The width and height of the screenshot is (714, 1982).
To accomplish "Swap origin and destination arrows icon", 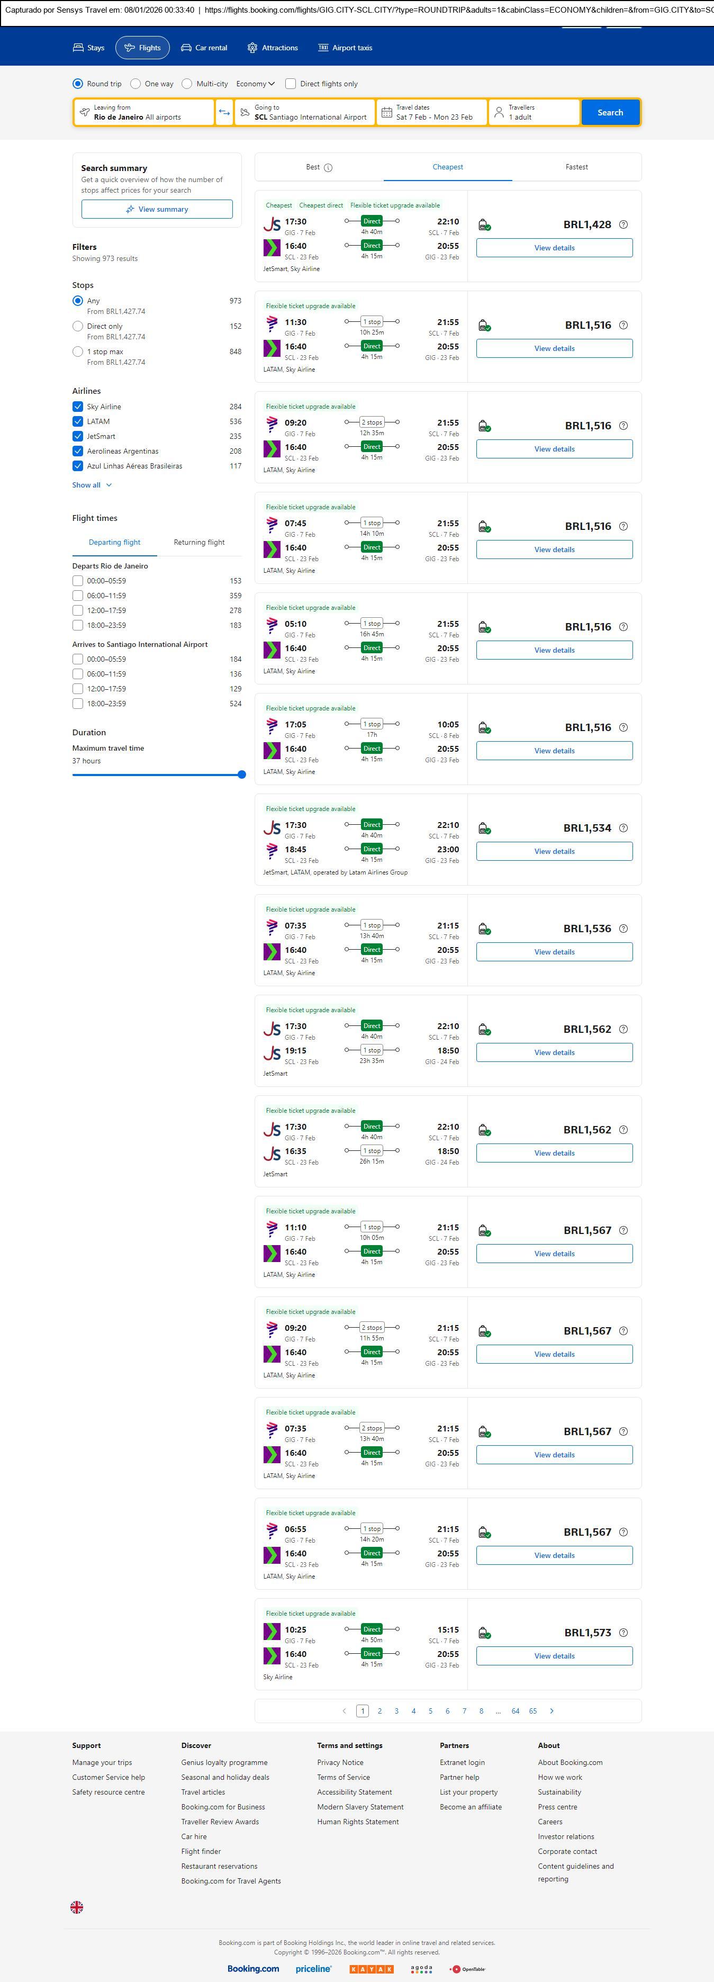I will [224, 112].
